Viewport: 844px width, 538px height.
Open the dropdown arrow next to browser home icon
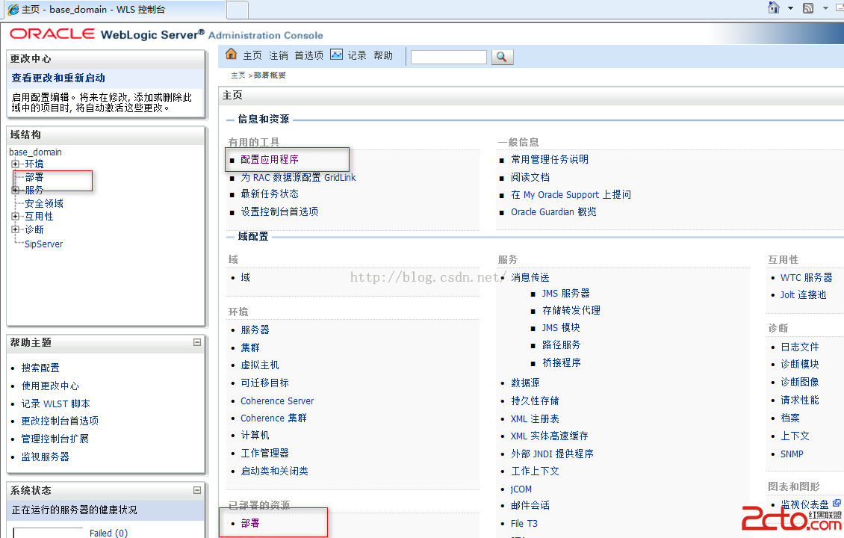tap(790, 8)
